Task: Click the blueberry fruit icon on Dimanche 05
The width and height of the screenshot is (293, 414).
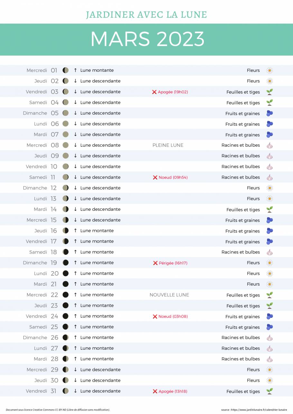Action: (269, 113)
